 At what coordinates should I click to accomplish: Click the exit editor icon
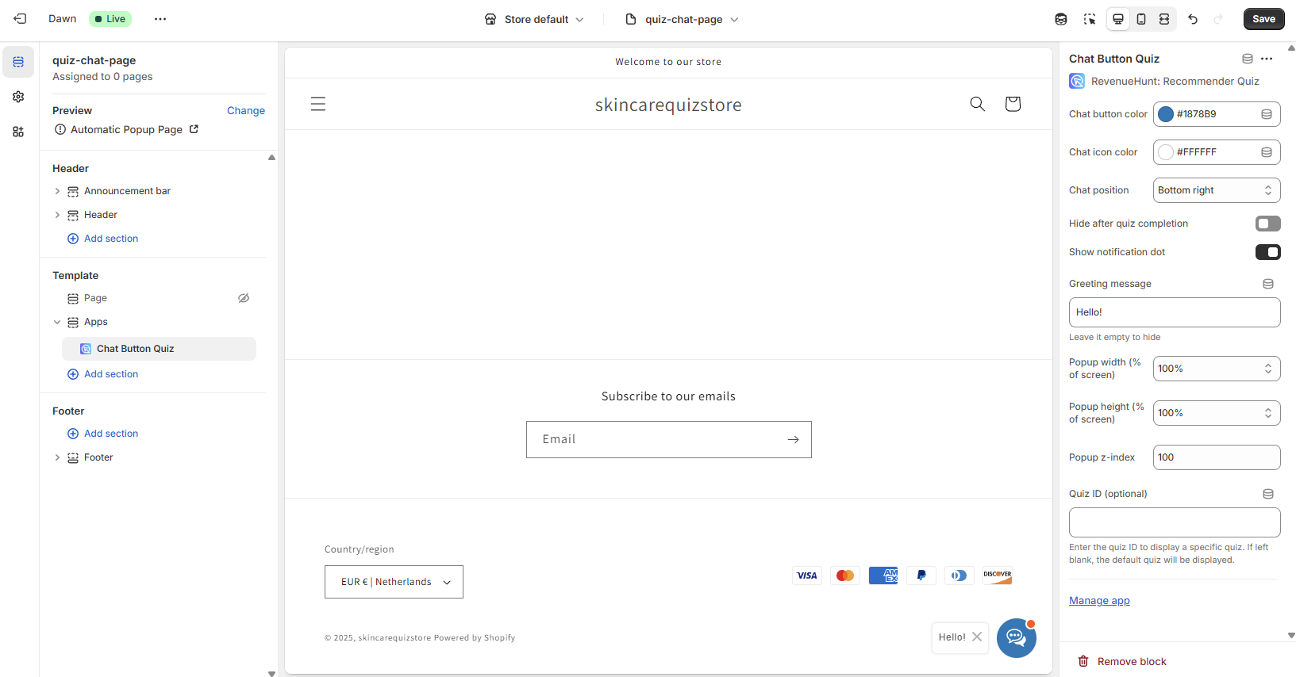click(x=20, y=19)
